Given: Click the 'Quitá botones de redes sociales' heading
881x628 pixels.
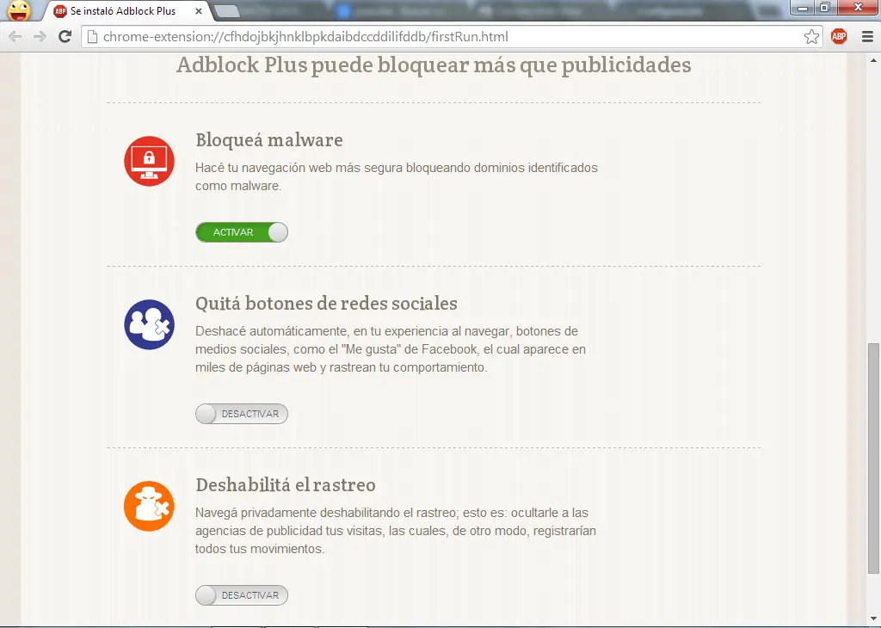Looking at the screenshot, I should [x=326, y=304].
